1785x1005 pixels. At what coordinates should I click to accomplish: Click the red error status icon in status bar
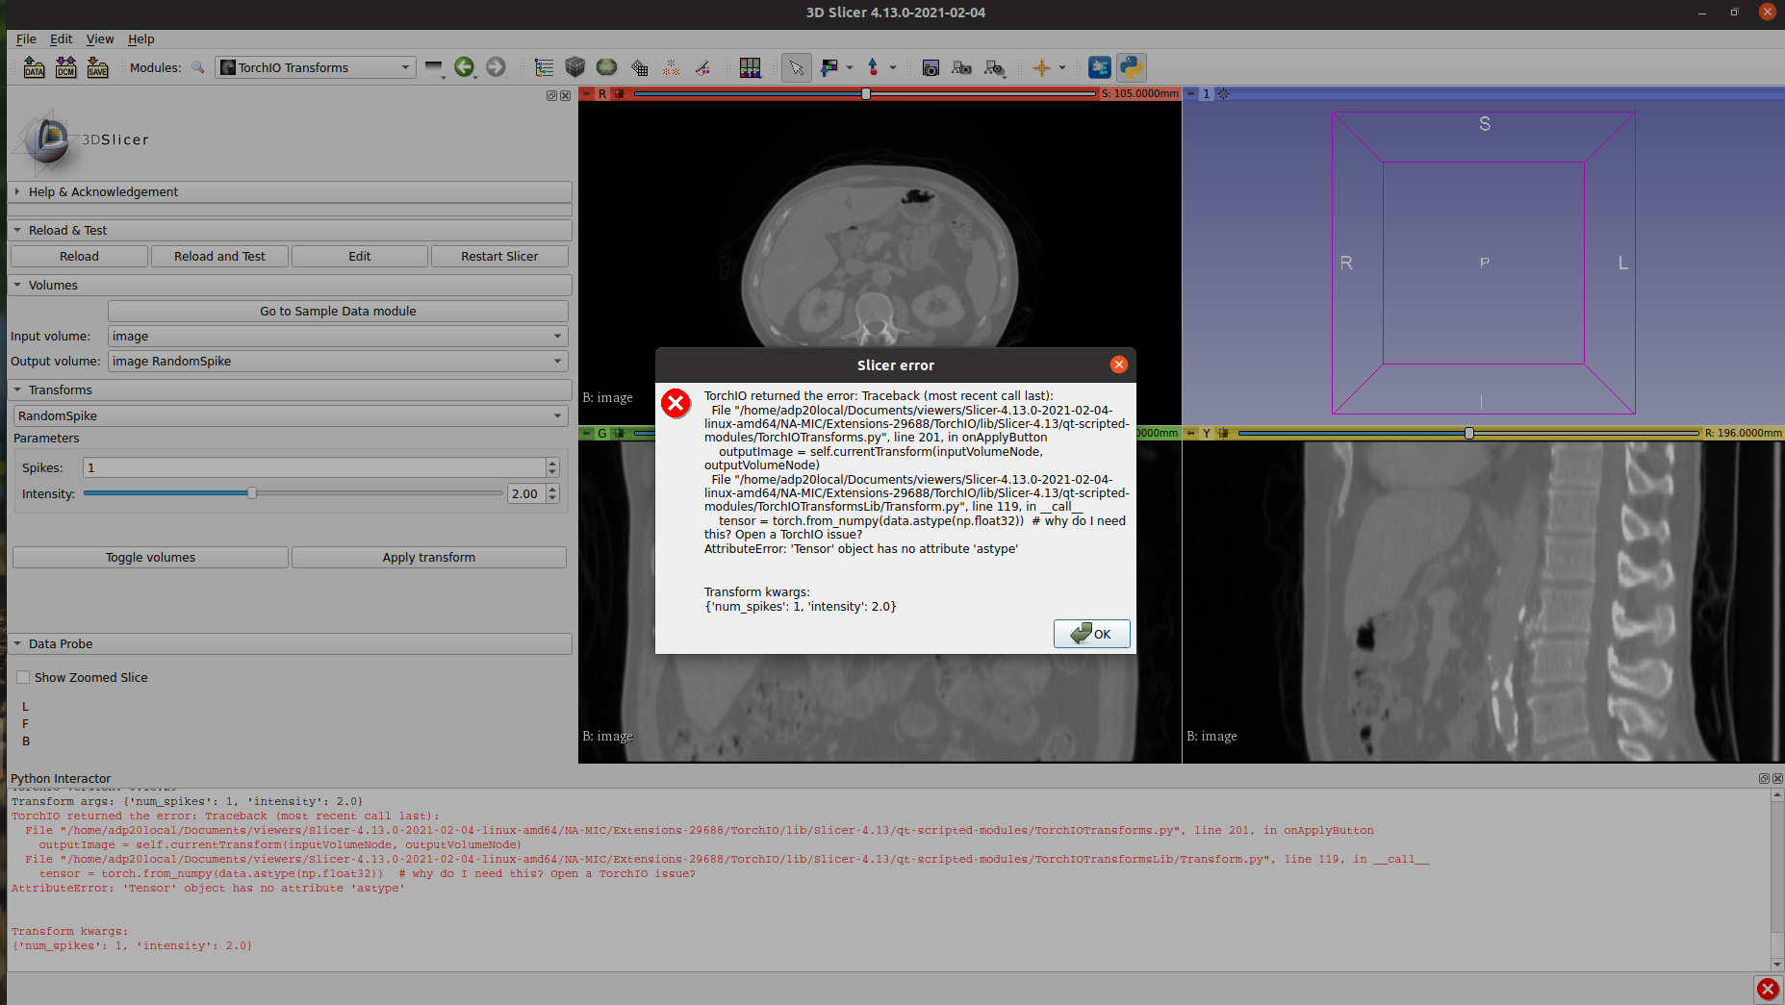1768,990
